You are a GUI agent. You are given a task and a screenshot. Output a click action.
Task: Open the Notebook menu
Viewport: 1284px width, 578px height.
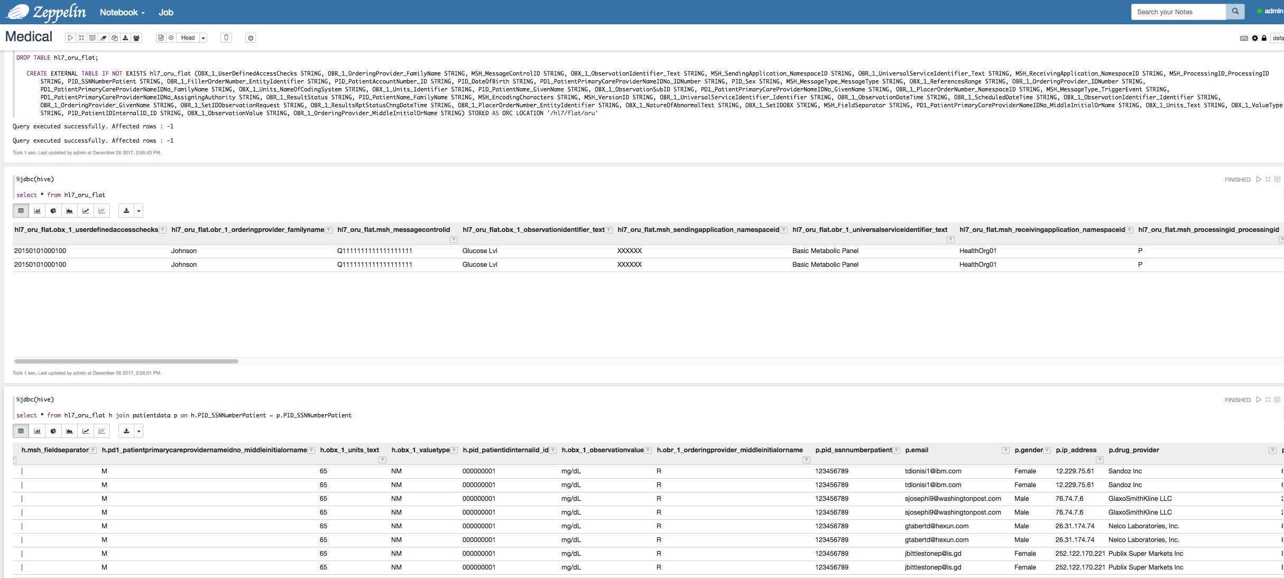click(121, 12)
